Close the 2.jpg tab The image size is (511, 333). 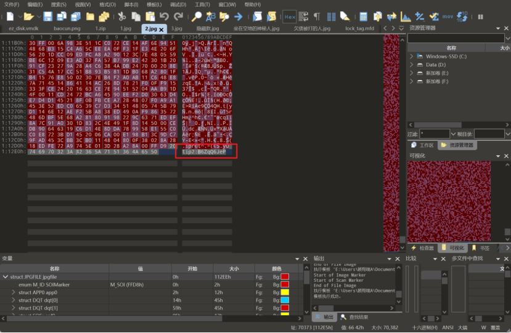pos(161,29)
